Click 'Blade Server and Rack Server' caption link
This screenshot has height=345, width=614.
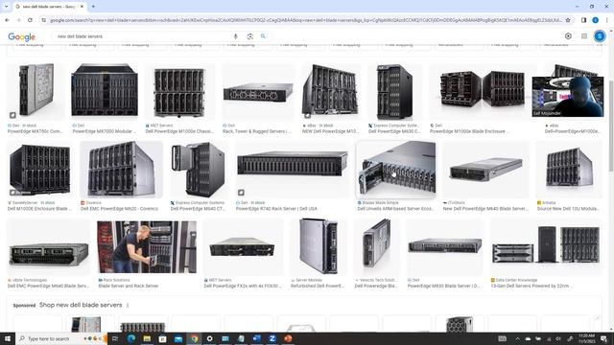[129, 286]
